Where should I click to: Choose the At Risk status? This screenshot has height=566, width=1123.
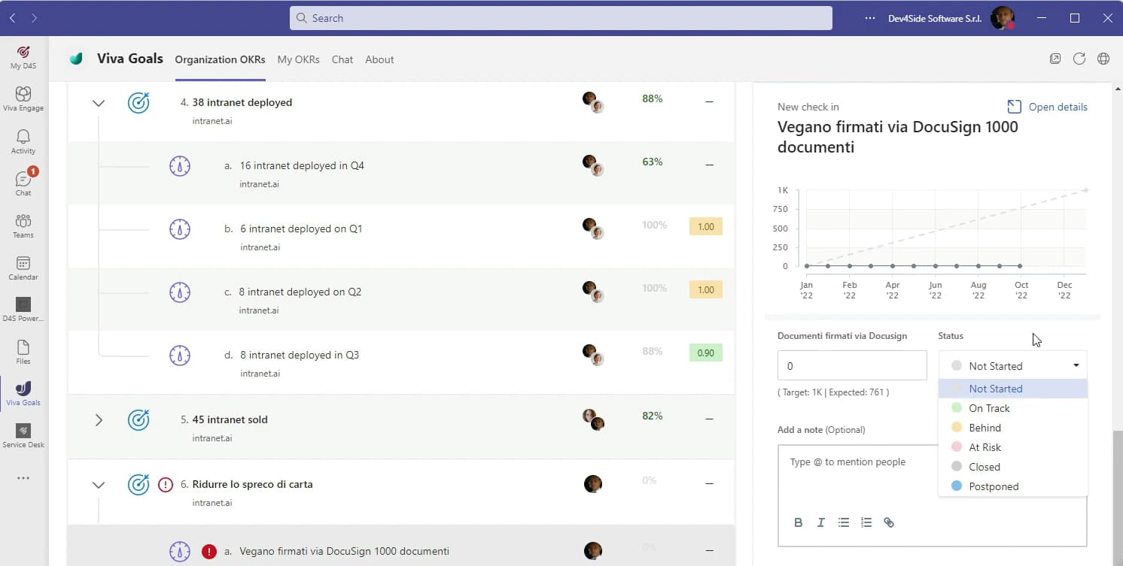pos(985,447)
